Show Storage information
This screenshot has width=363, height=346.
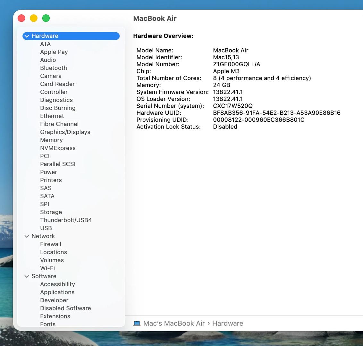click(x=51, y=212)
